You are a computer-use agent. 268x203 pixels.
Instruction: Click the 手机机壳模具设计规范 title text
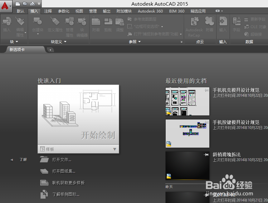[x=236, y=90]
